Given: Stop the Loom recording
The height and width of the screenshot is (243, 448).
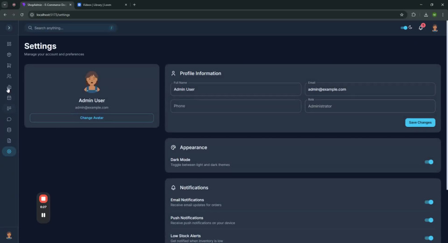Looking at the screenshot, I should (43, 199).
